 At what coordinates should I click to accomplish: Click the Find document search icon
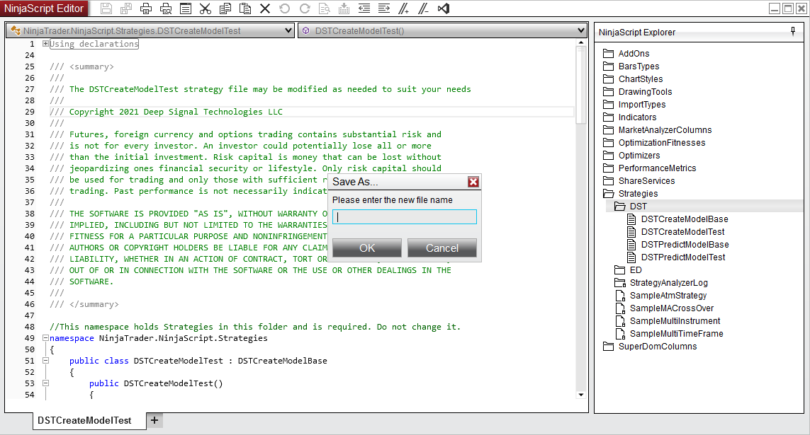point(325,8)
